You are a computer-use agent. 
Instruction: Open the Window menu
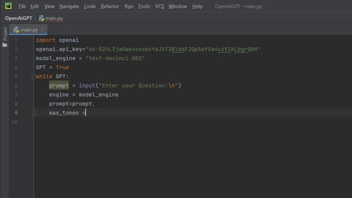pyautogui.click(x=178, y=6)
